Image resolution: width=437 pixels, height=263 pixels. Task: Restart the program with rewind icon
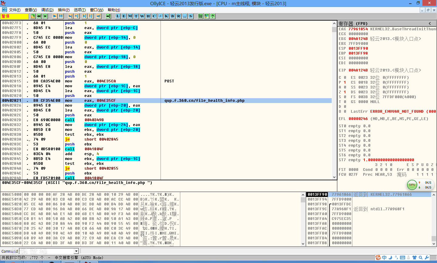pyautogui.click(x=39, y=16)
